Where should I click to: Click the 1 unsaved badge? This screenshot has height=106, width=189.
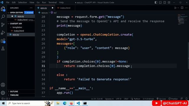(x=29, y=12)
